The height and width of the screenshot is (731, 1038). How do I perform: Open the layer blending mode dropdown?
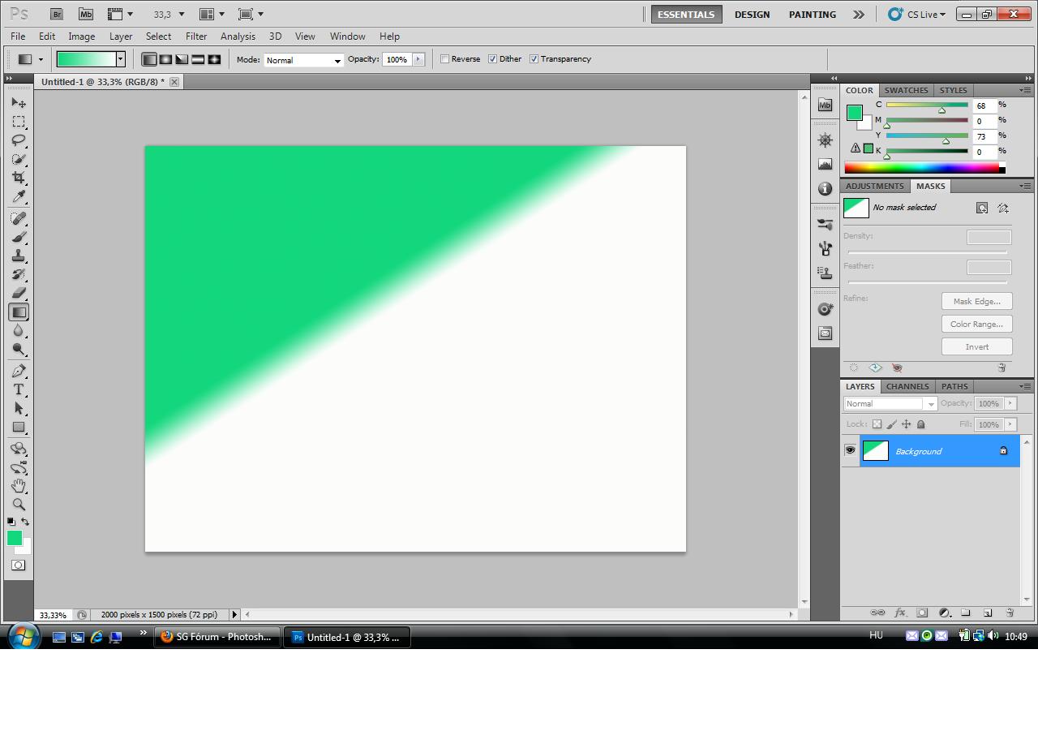point(890,404)
